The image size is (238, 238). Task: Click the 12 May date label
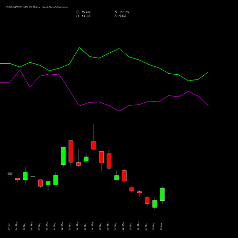(x=62, y=226)
